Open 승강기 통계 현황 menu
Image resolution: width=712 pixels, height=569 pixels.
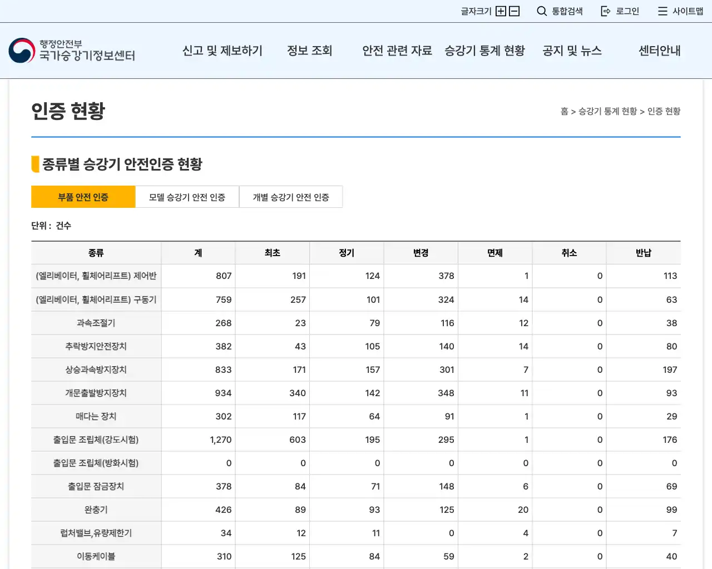(x=484, y=51)
